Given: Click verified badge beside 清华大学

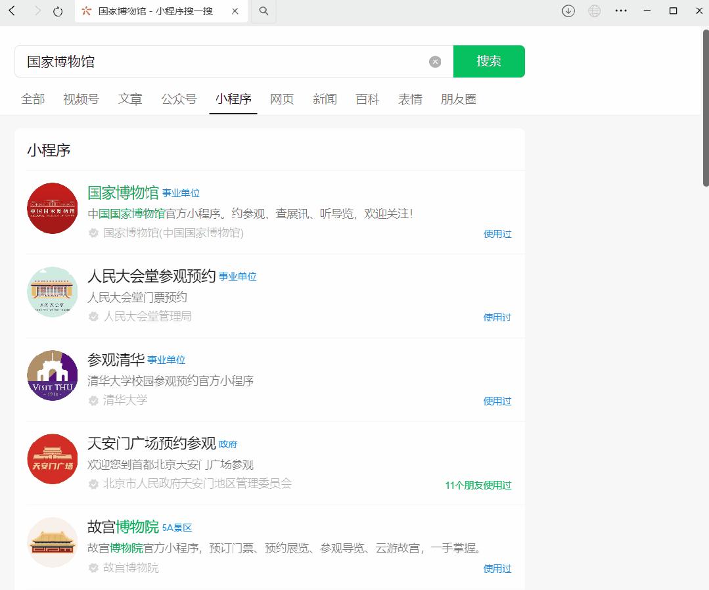Looking at the screenshot, I should 93,400.
